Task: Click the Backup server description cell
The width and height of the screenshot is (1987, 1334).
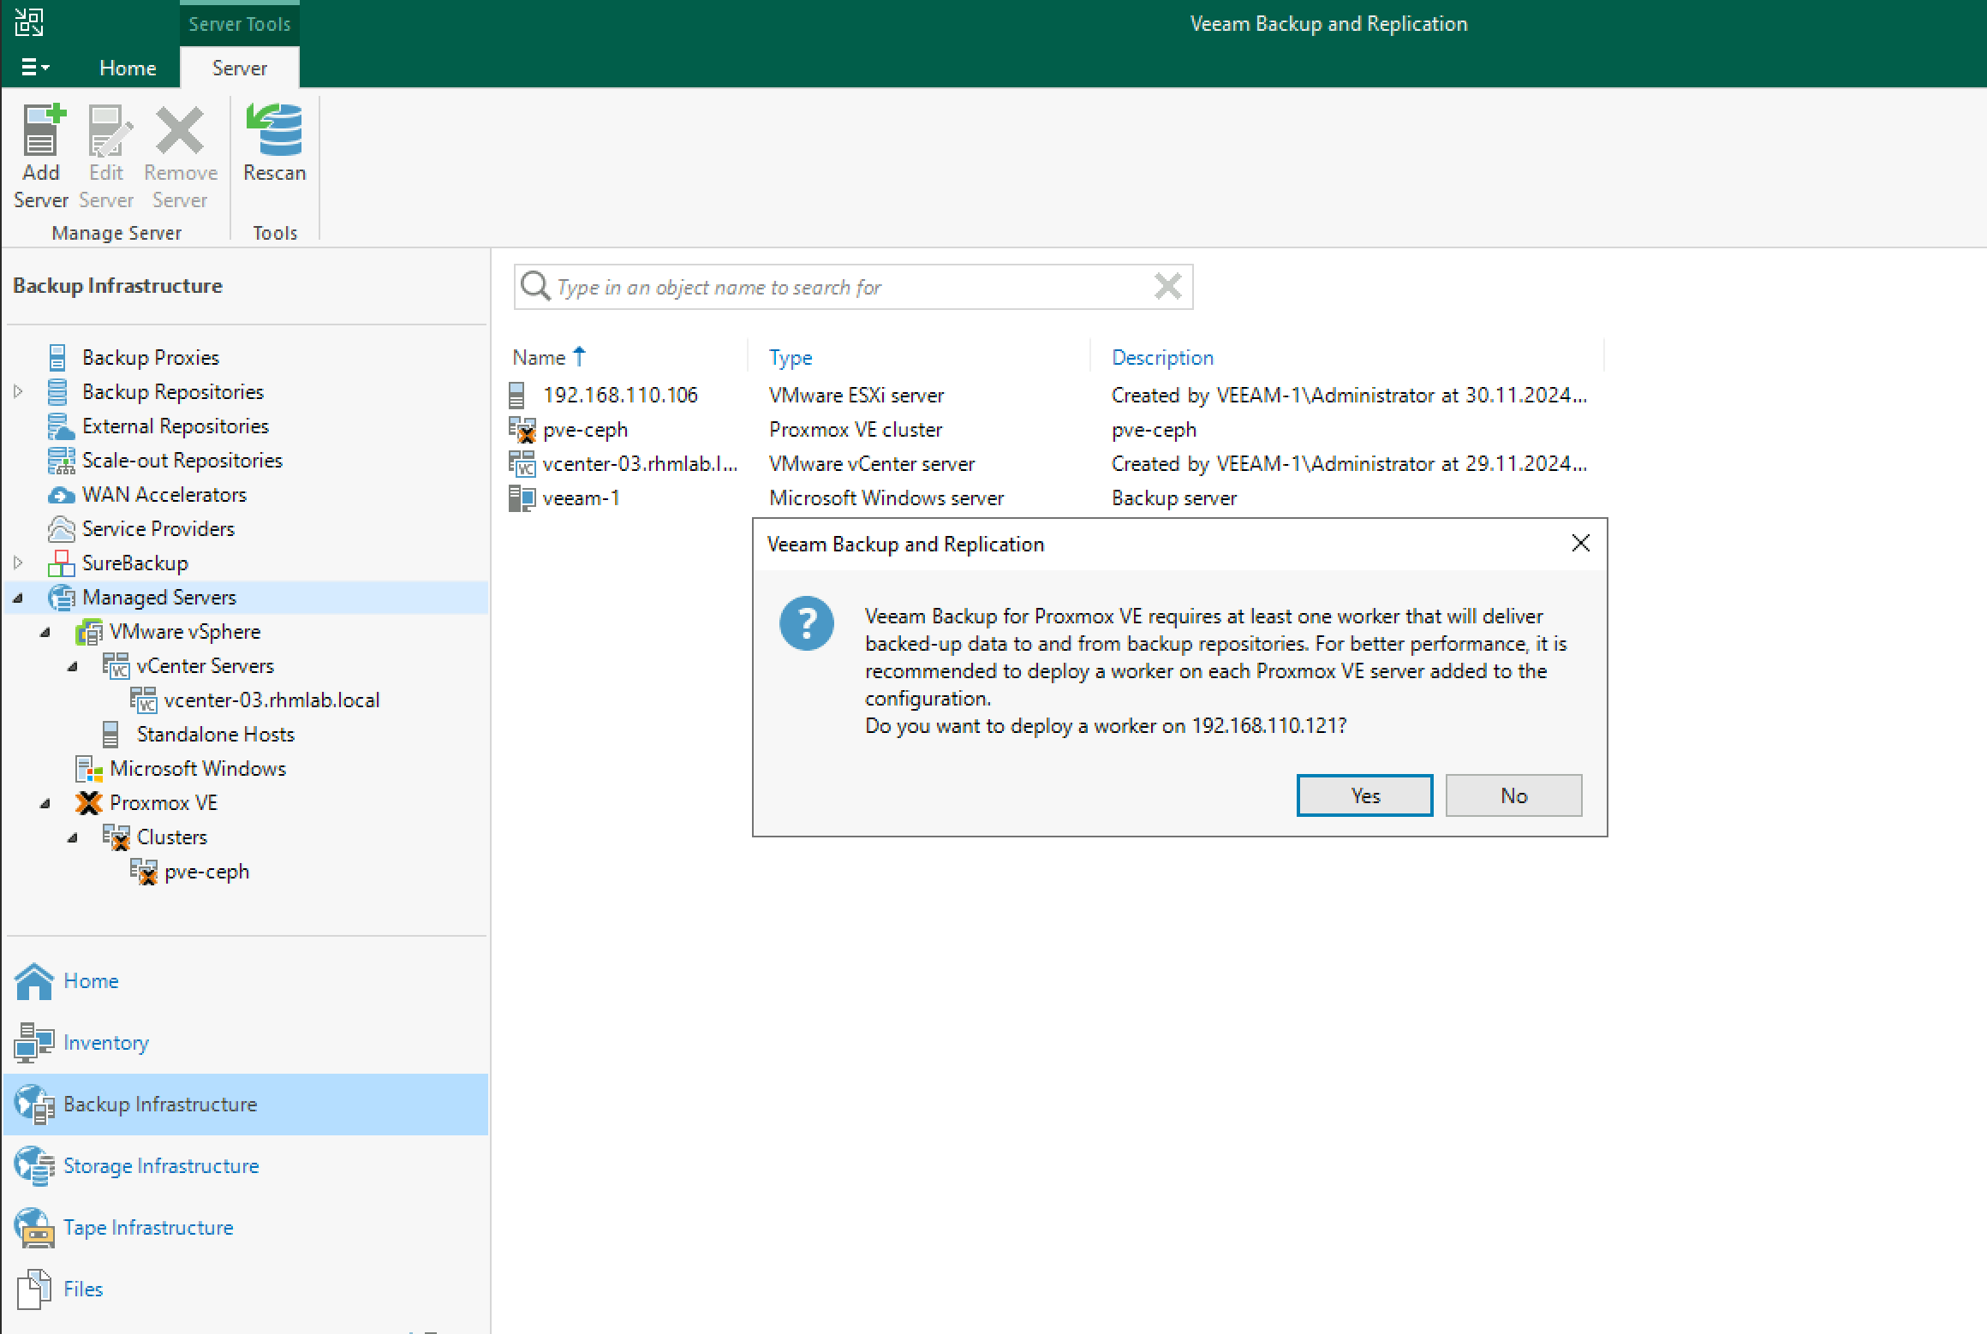Action: click(1174, 497)
